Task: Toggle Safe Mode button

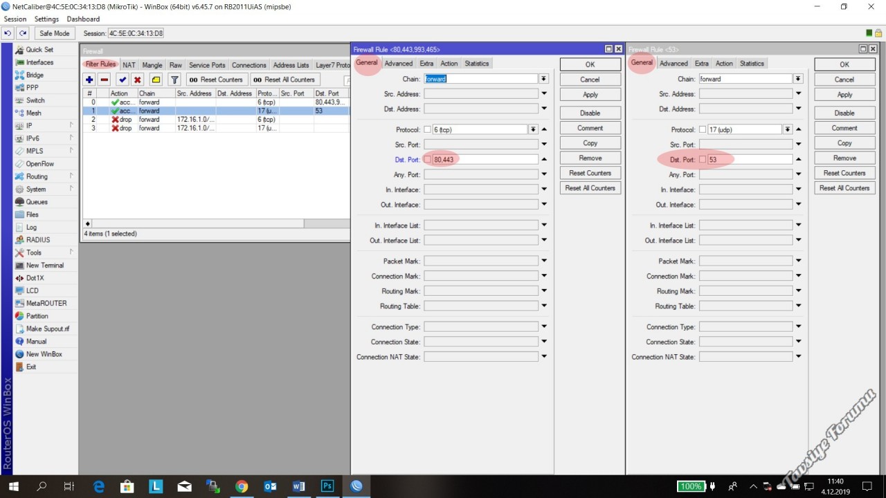Action: (x=55, y=33)
